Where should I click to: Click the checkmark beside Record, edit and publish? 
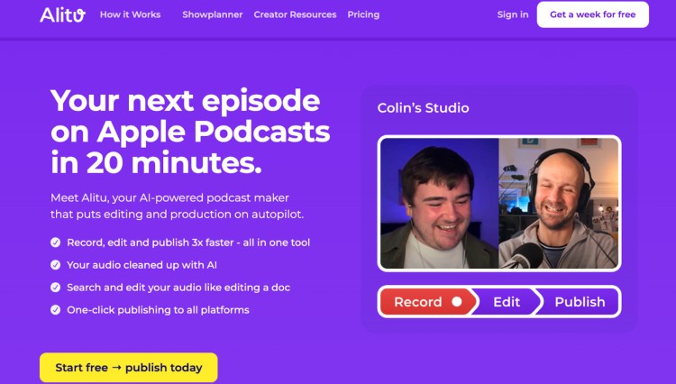tap(56, 242)
